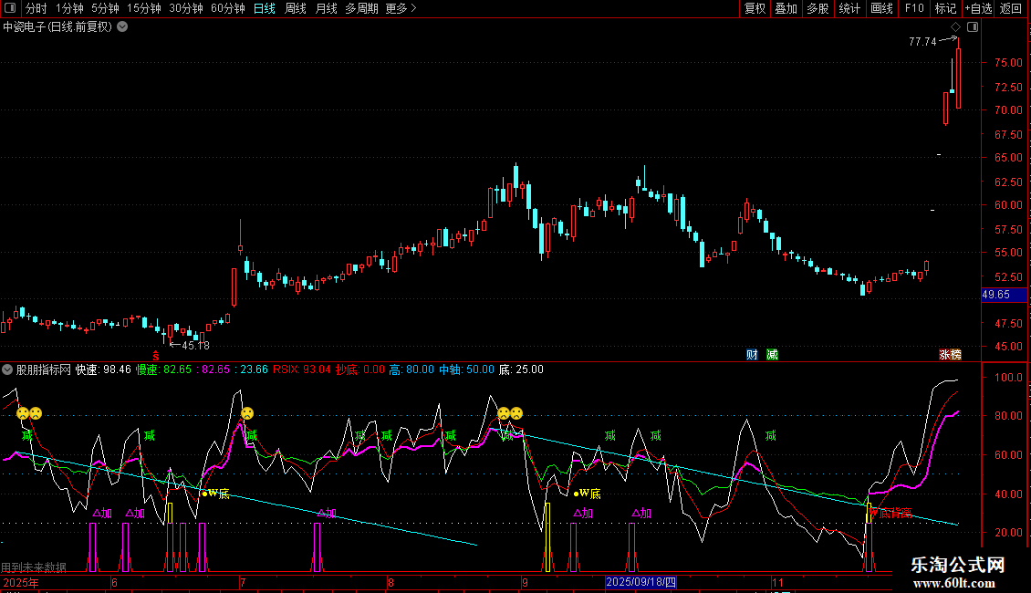
Task: Click the yellow W底 signal marker
Action: coord(215,494)
